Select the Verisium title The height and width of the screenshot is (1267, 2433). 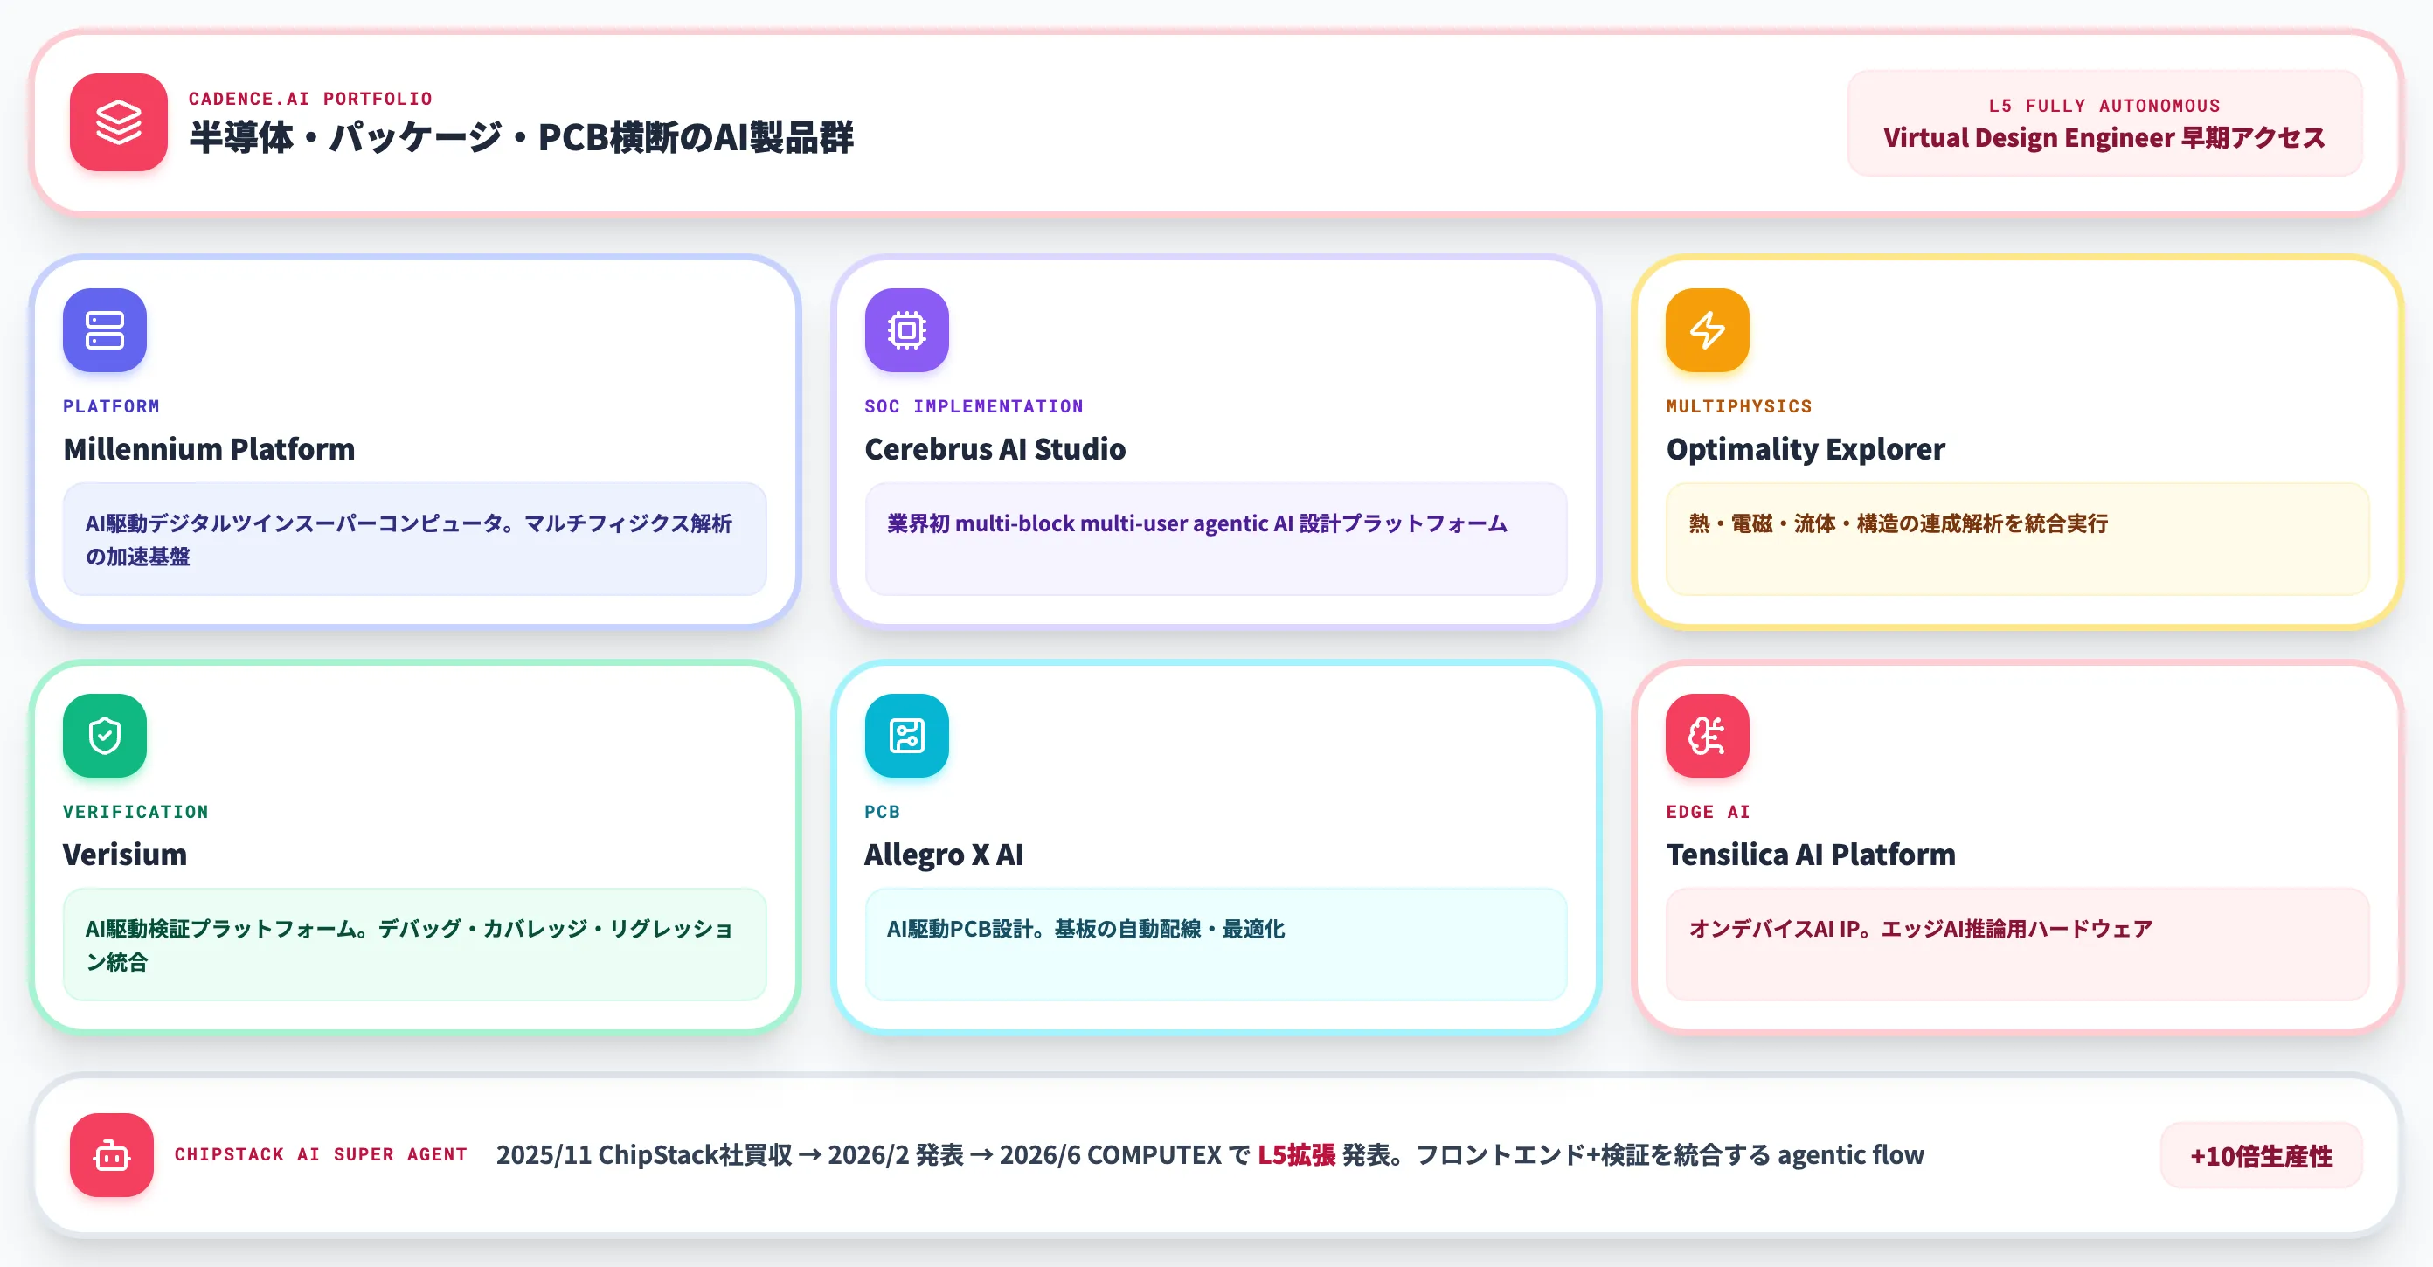point(125,855)
